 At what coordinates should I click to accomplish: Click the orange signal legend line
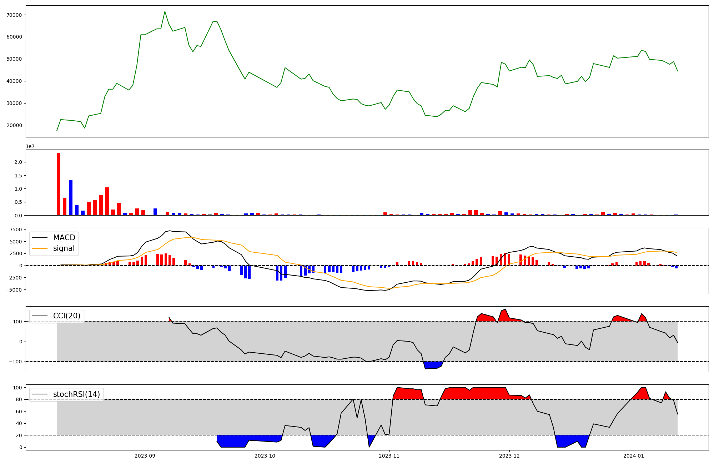coord(40,248)
